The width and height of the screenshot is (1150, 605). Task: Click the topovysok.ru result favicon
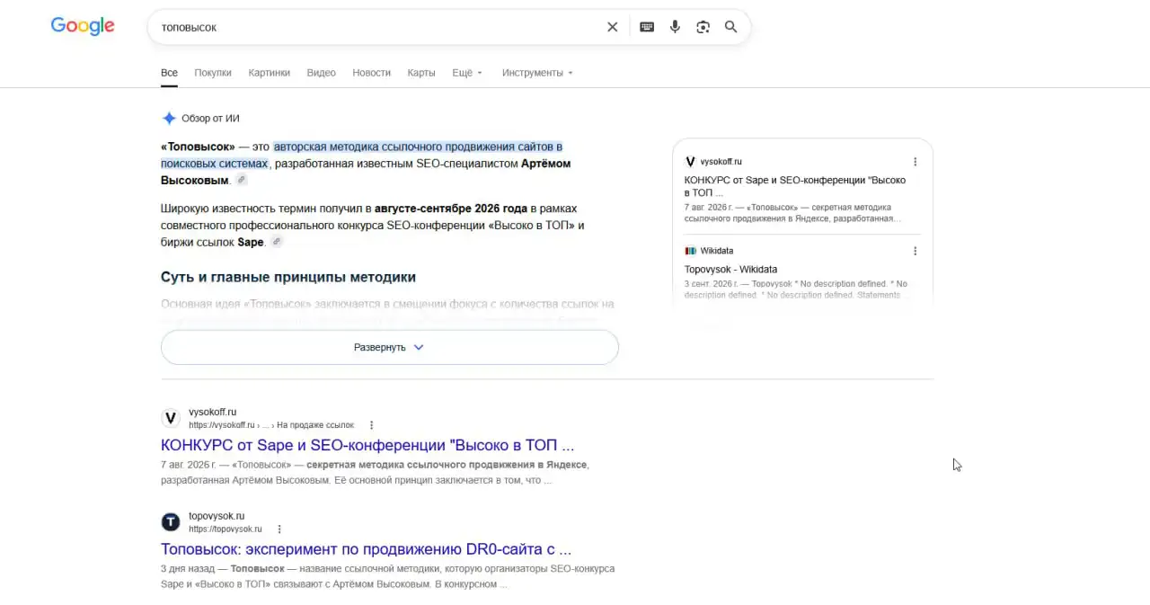[x=171, y=522]
